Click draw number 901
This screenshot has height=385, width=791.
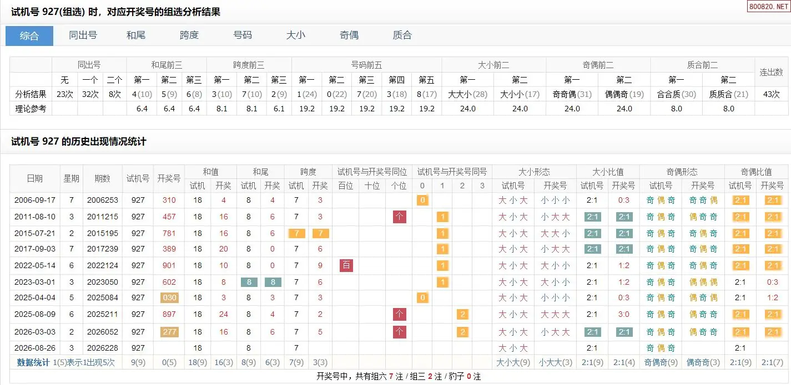click(x=169, y=265)
